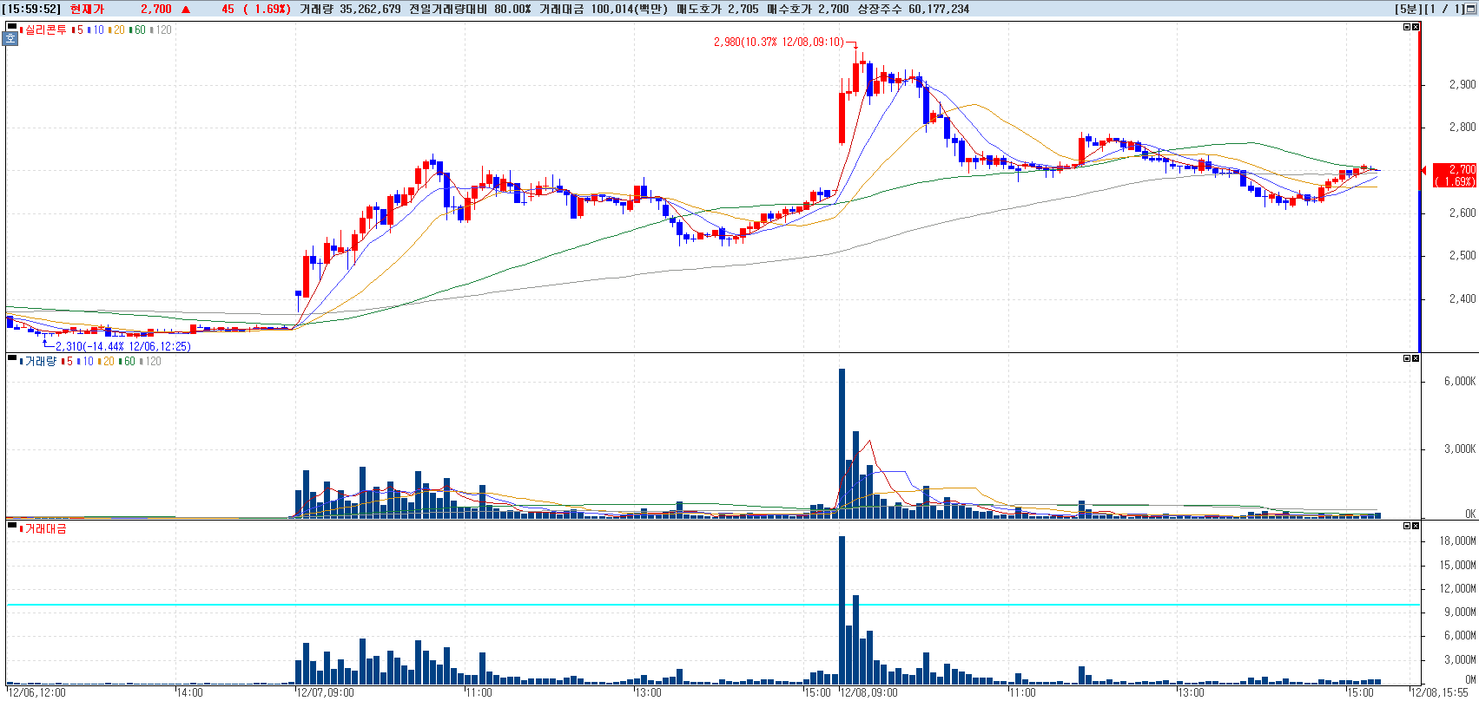Select price moving average 60 legend

tap(137, 29)
